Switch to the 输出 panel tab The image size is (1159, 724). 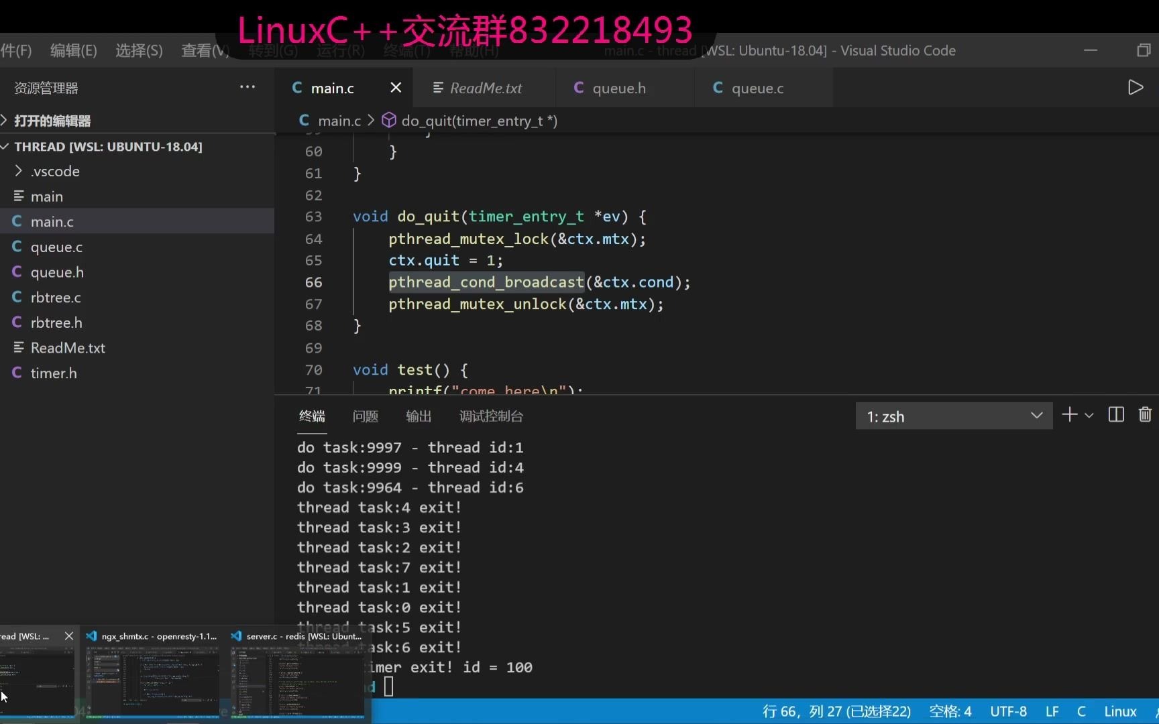coord(418,416)
